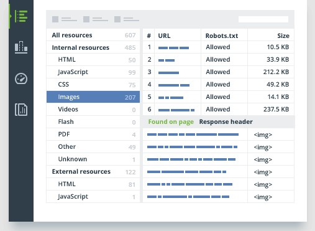
Task: Select JavaScript with count 1
Action: tap(93, 197)
